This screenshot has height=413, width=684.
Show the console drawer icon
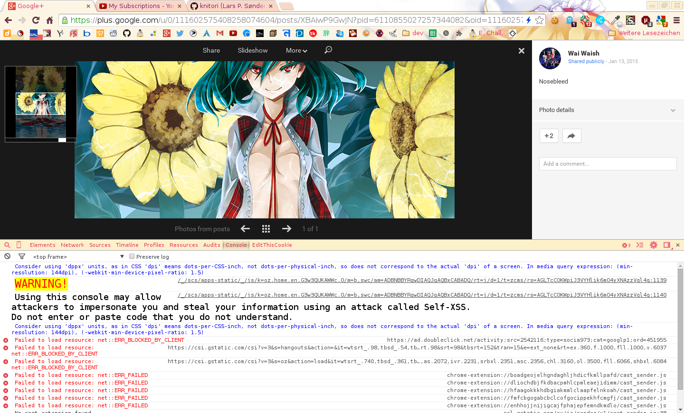640,245
